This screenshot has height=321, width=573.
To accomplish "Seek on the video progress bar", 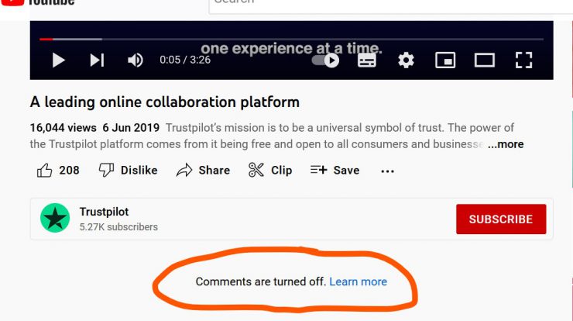I will tap(292, 39).
